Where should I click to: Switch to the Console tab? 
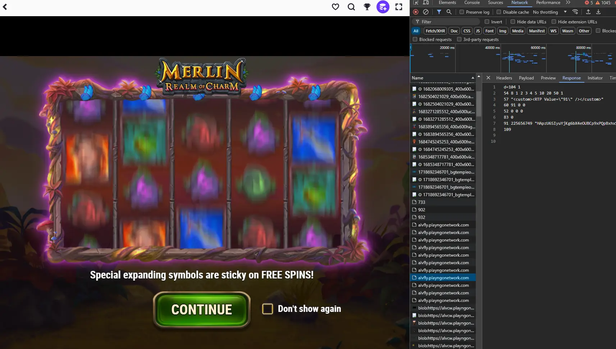472,3
